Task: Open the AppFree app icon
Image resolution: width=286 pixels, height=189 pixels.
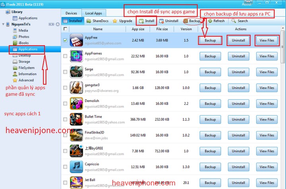Action: pyautogui.click(x=76, y=40)
